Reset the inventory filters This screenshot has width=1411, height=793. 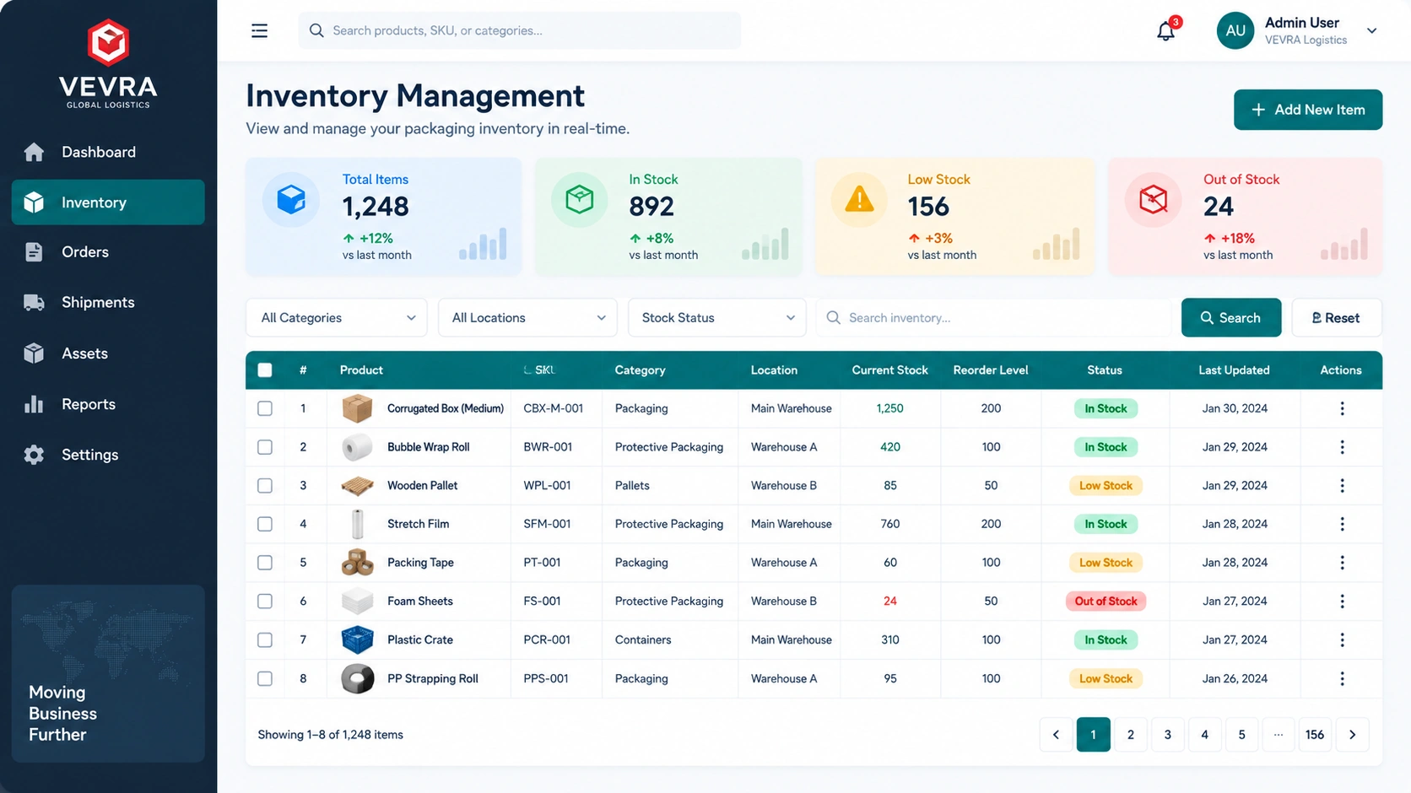pyautogui.click(x=1337, y=318)
